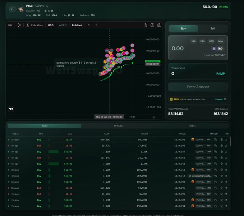
Task: Undo the last chart action
Action: click(x=89, y=25)
